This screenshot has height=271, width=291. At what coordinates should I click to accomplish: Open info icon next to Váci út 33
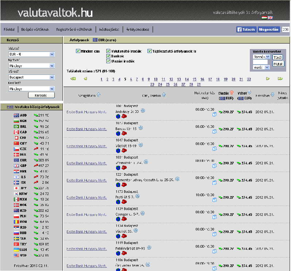(136, 230)
